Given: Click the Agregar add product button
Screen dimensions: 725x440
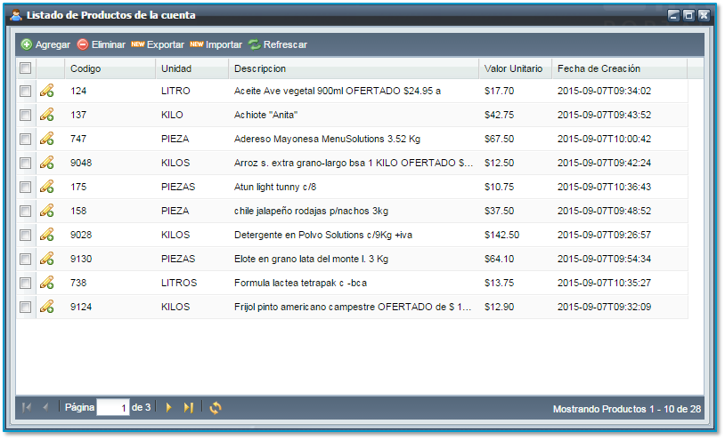Looking at the screenshot, I should click(x=45, y=44).
